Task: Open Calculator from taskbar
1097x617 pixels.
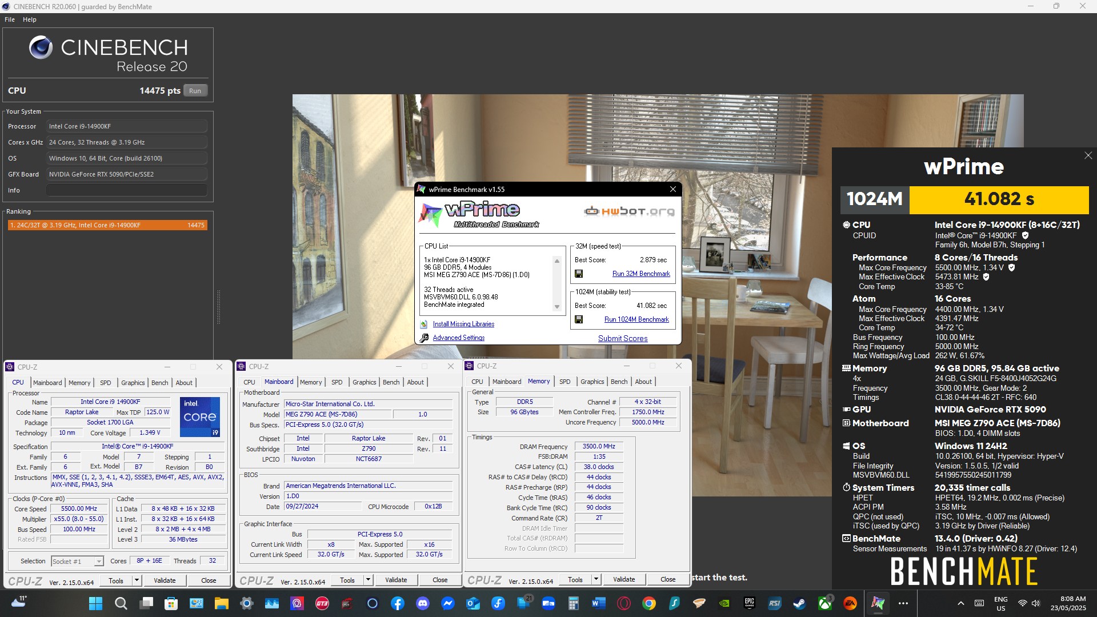Action: (x=574, y=603)
